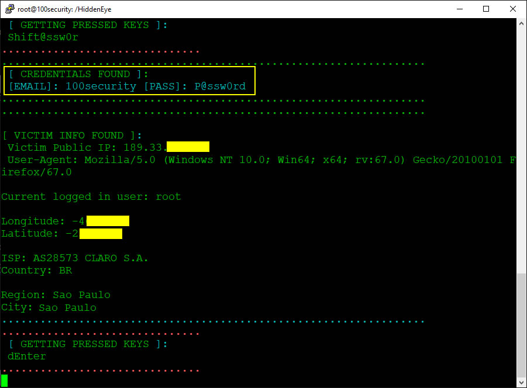Click the PuTTY icon in title bar
This screenshot has height=388, width=527.
click(x=9, y=9)
